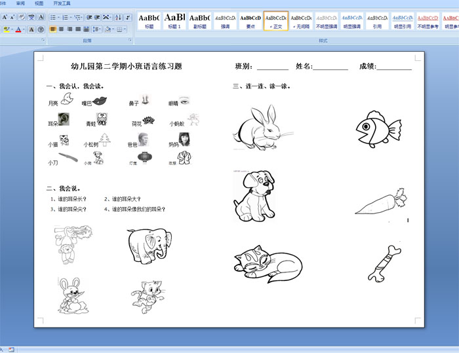Switch to the 视图 ribbon tab

(39, 3)
